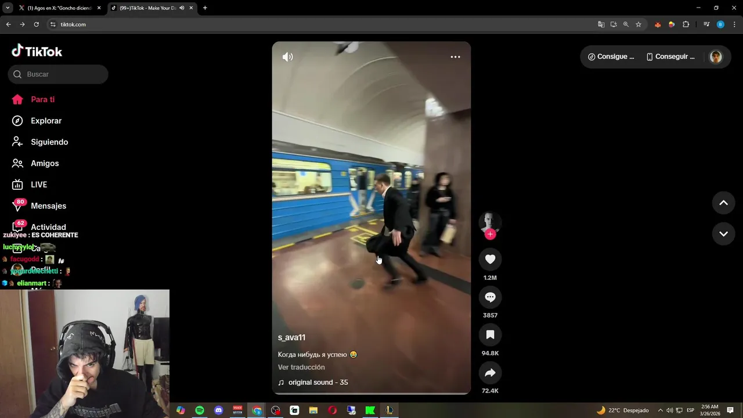This screenshot has height=418, width=743.
Task: Click Consigue monedas button
Action: coord(611,57)
